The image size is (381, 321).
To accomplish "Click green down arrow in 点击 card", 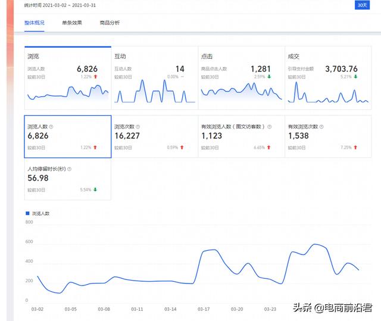I will tap(268, 77).
